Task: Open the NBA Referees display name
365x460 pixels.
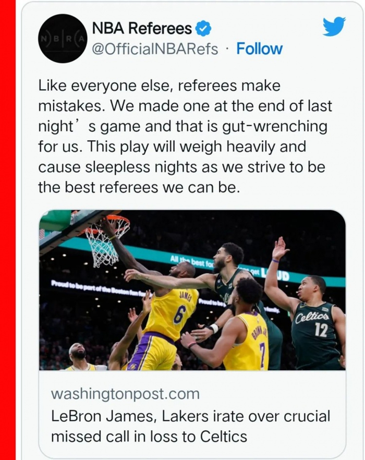Action: pos(142,28)
